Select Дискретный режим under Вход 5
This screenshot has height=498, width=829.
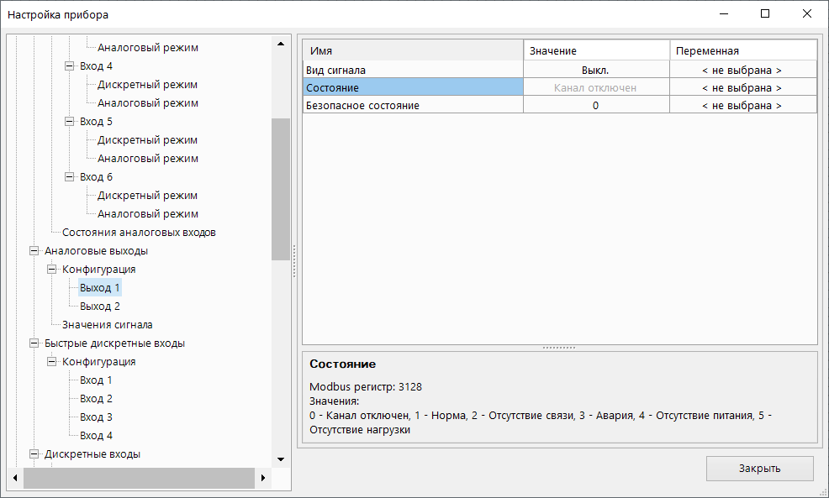[x=147, y=140]
